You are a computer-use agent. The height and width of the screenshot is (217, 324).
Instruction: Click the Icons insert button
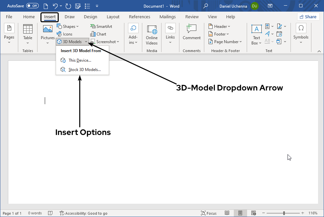[65, 34]
